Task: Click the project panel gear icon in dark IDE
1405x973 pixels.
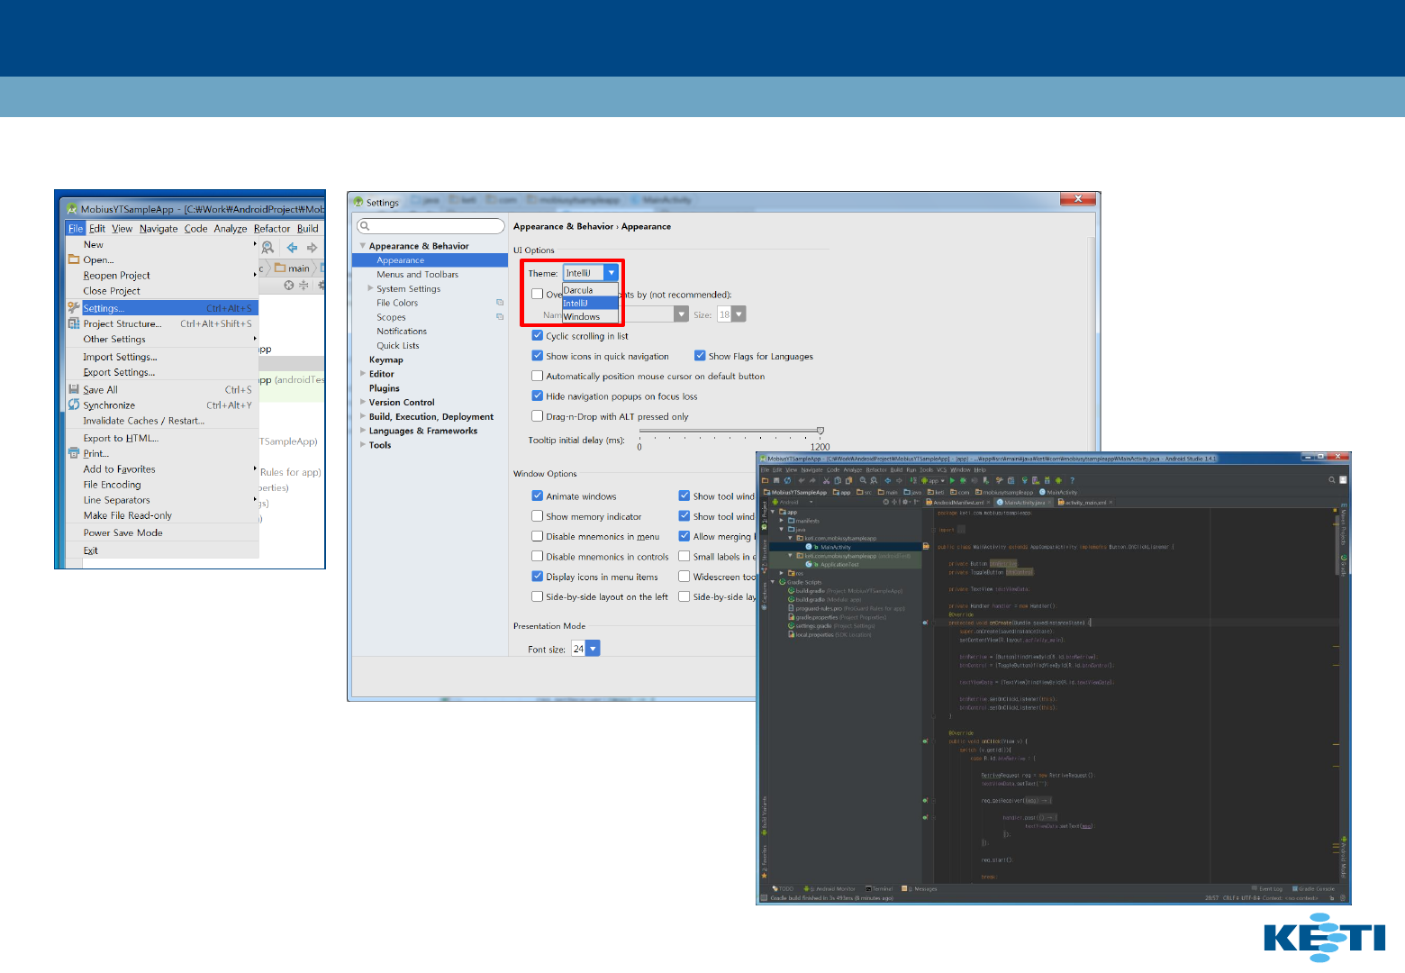Action: pos(904,502)
